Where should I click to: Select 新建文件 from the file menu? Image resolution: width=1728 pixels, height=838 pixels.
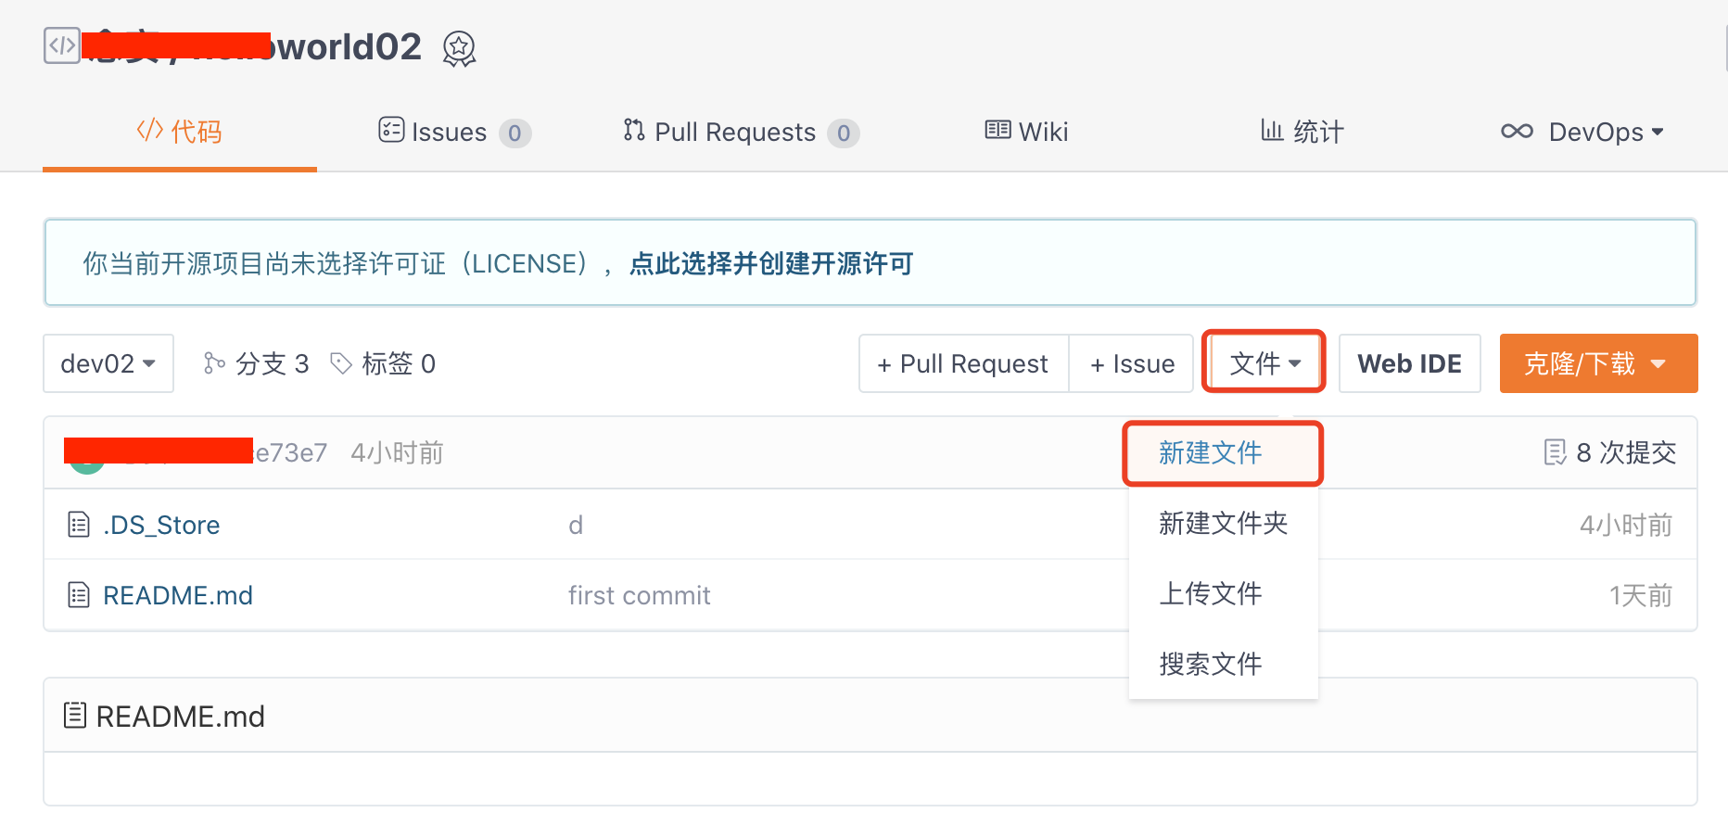(1210, 452)
